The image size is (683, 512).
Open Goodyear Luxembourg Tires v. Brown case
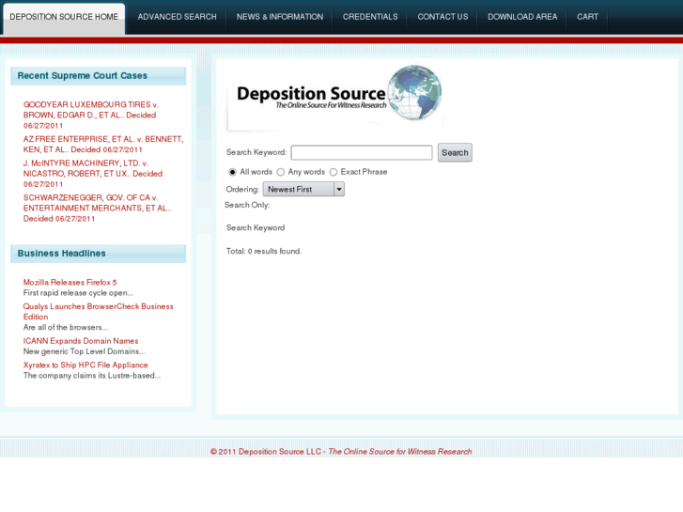90,115
